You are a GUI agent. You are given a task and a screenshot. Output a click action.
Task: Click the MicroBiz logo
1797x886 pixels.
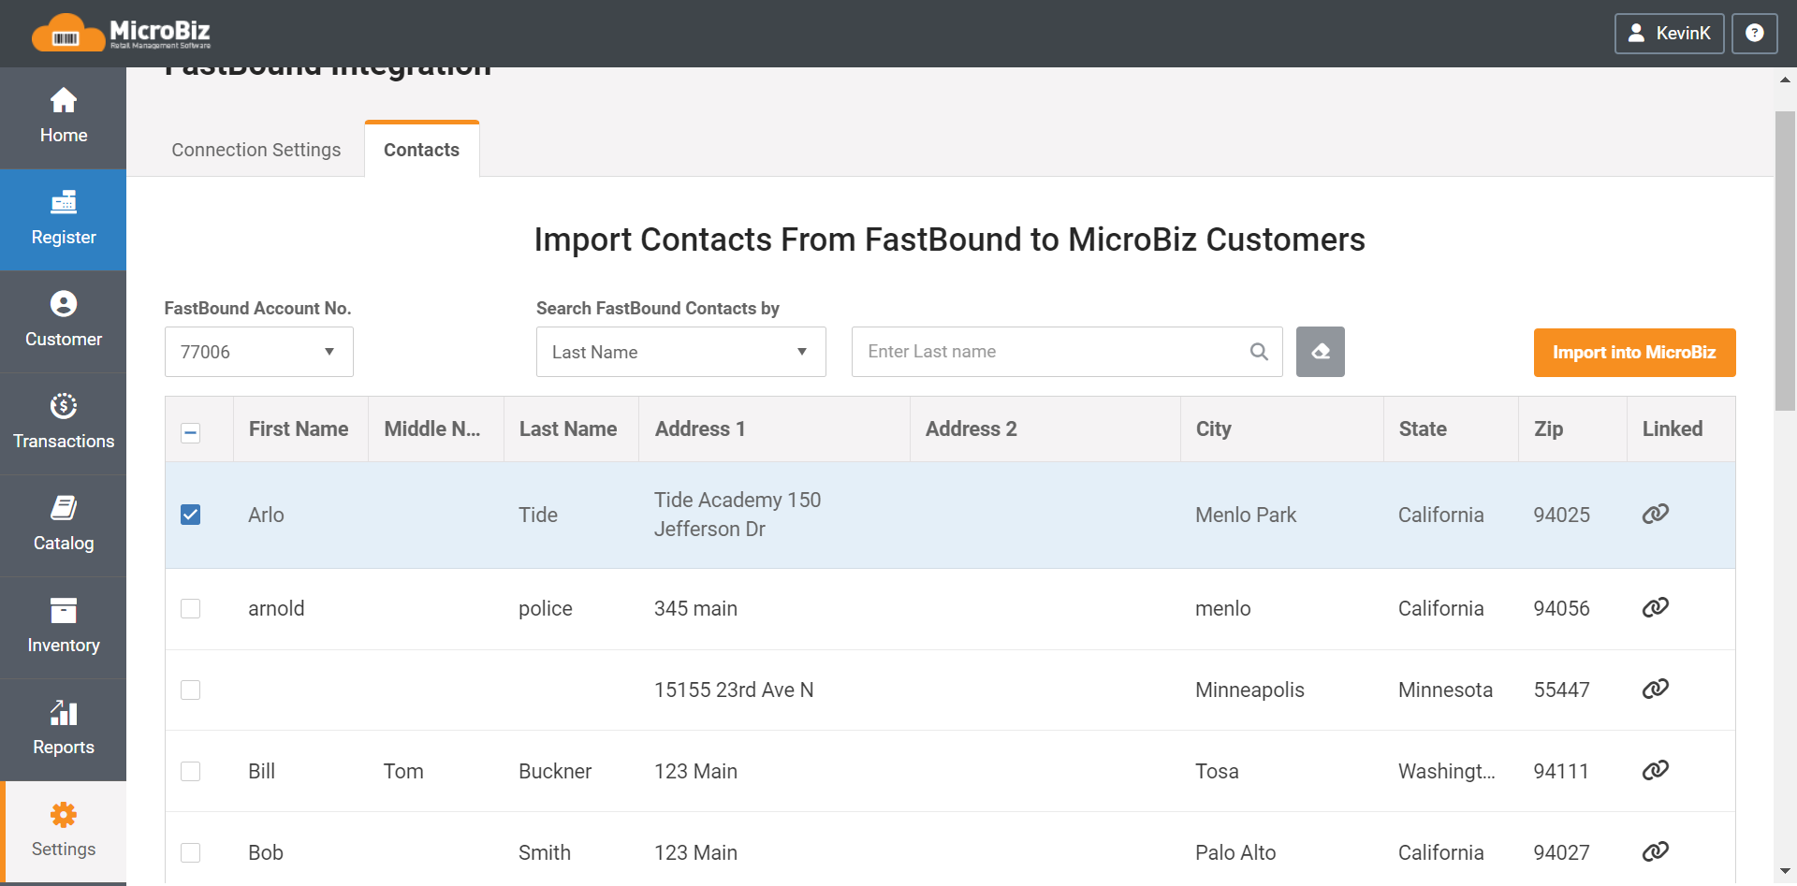pyautogui.click(x=121, y=33)
